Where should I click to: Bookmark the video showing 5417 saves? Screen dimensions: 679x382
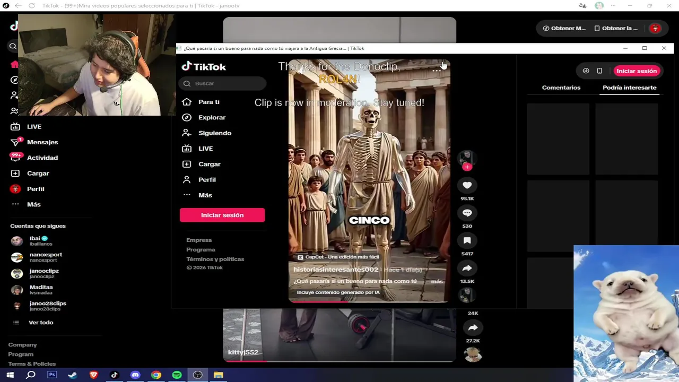[467, 240]
